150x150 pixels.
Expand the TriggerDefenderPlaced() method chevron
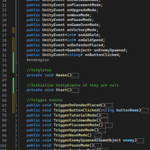tap(16, 105)
